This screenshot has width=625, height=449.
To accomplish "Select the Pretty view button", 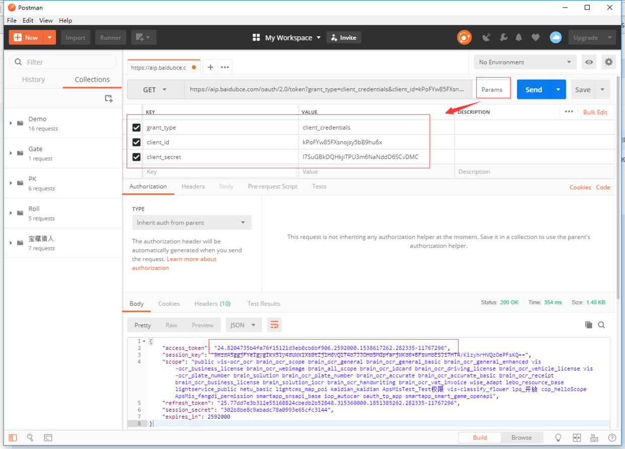I will [143, 325].
